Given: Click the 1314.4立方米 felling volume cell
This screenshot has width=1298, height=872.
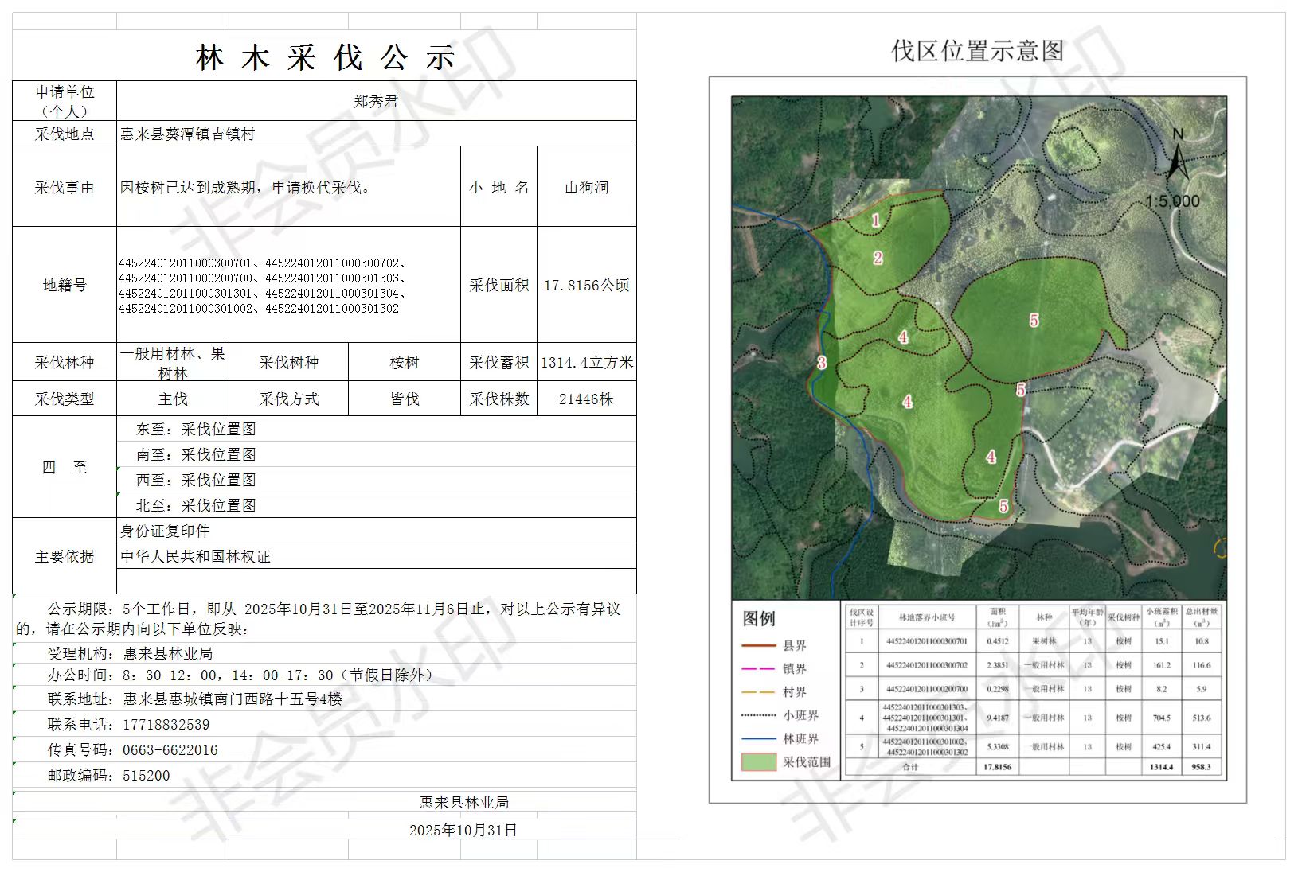Looking at the screenshot, I should click(587, 363).
